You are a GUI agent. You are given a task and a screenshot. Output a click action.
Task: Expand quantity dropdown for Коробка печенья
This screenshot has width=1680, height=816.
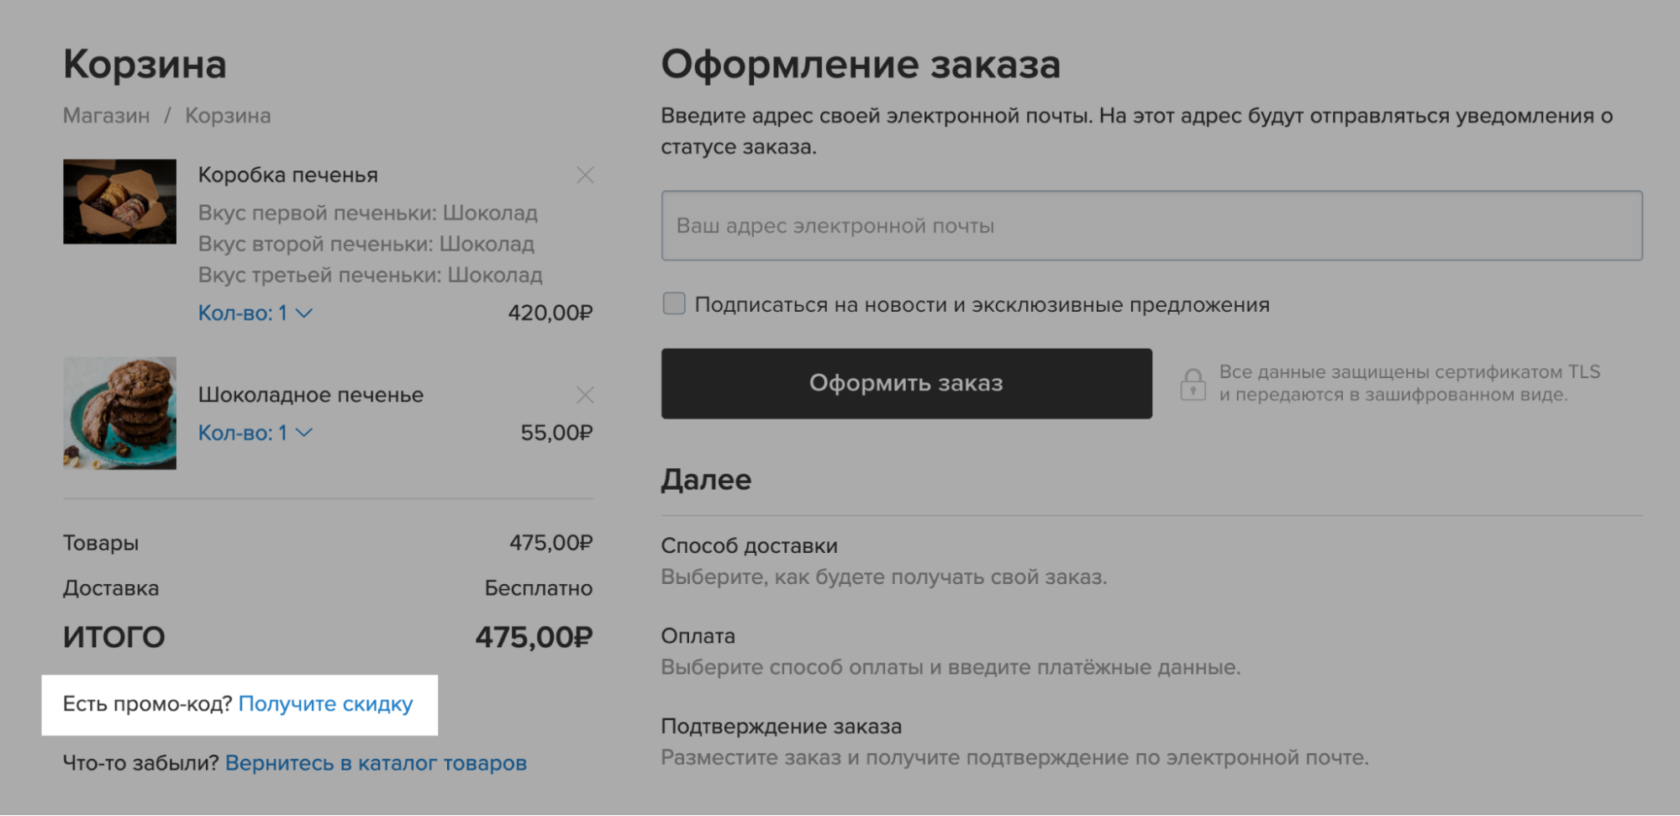(255, 313)
